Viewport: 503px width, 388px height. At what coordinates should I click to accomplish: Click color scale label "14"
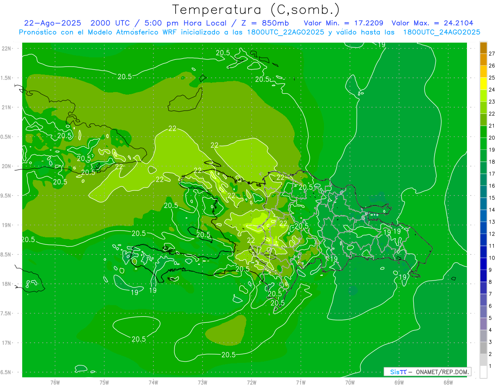point(492,210)
